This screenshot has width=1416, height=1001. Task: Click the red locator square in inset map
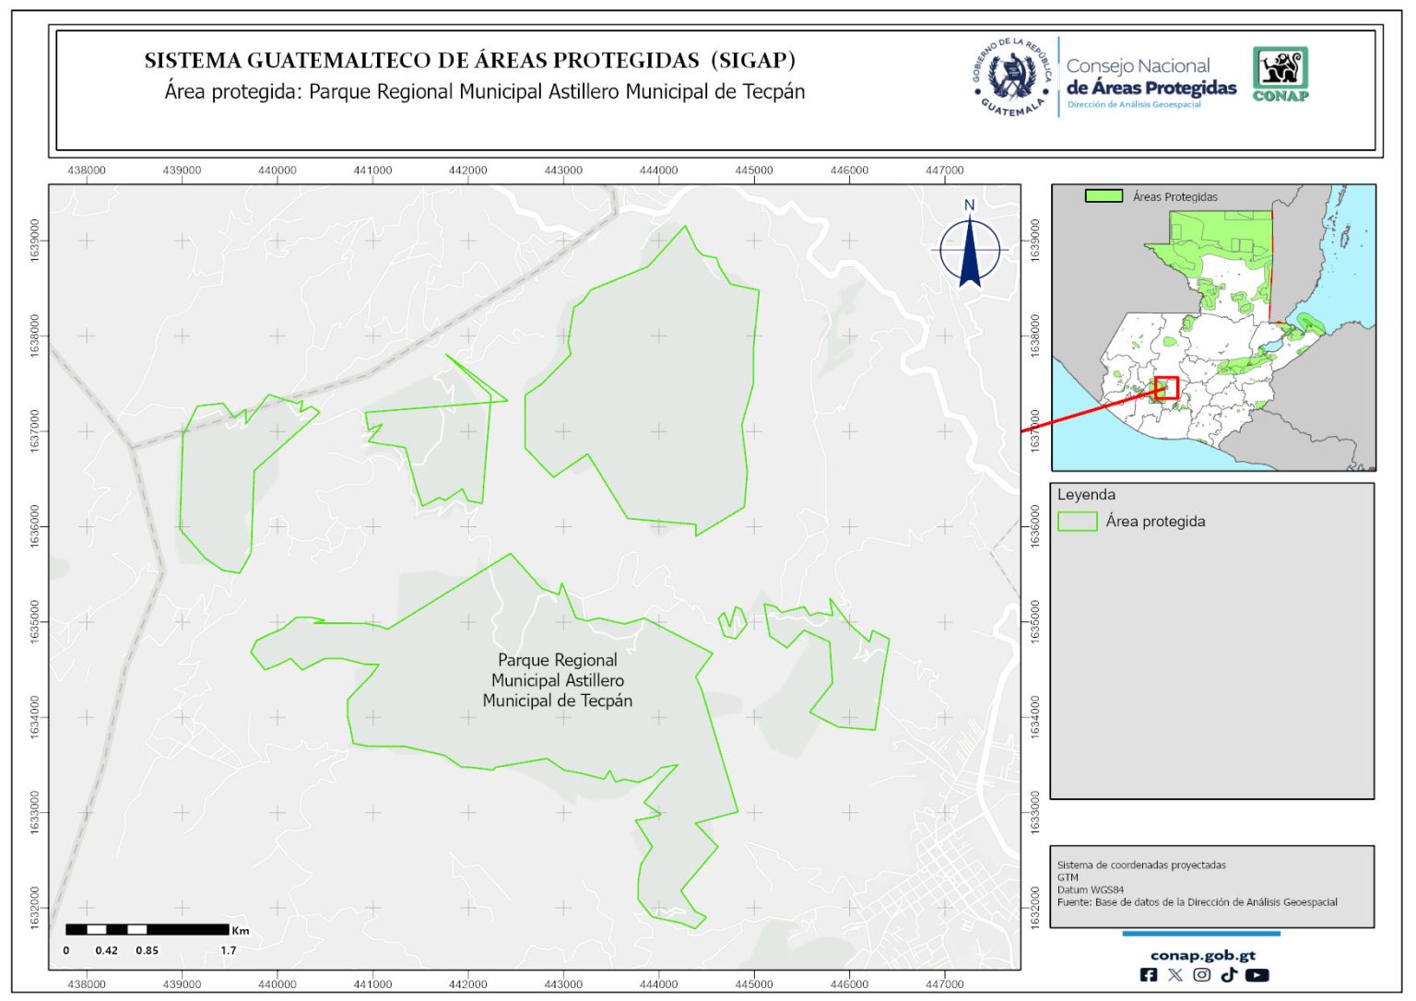[x=1167, y=388]
